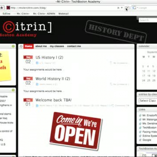This screenshot has height=157, width=157.
Task: Click the blog Search box
Action: [148, 20]
